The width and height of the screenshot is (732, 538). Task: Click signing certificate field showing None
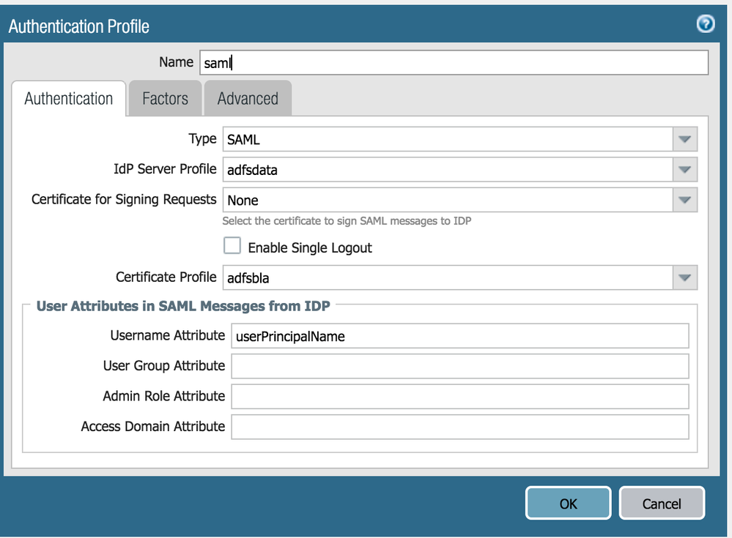pos(447,200)
